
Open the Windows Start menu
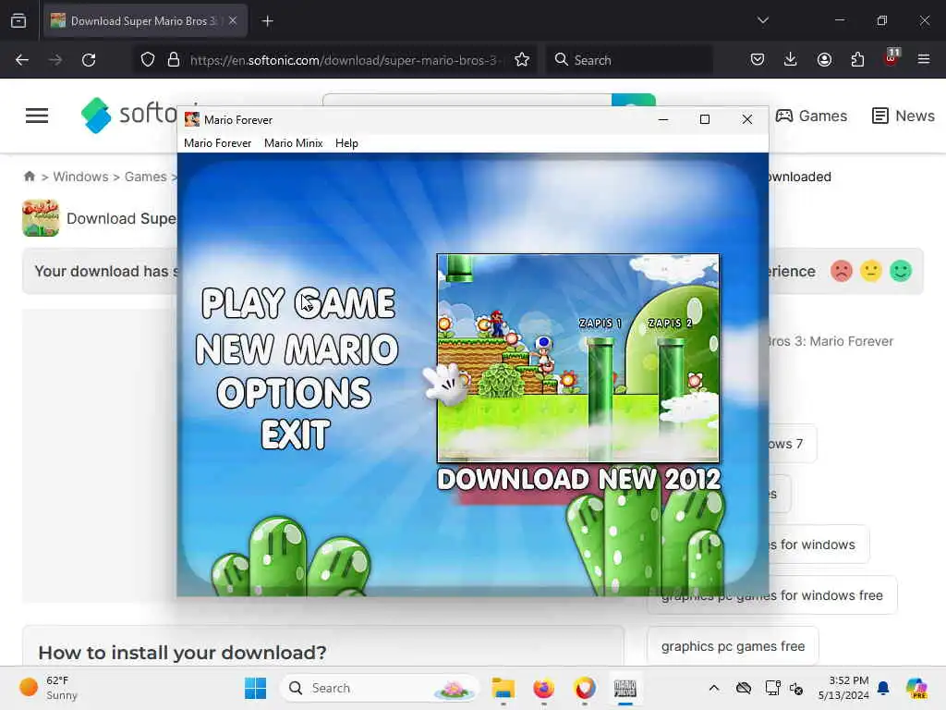(x=255, y=688)
